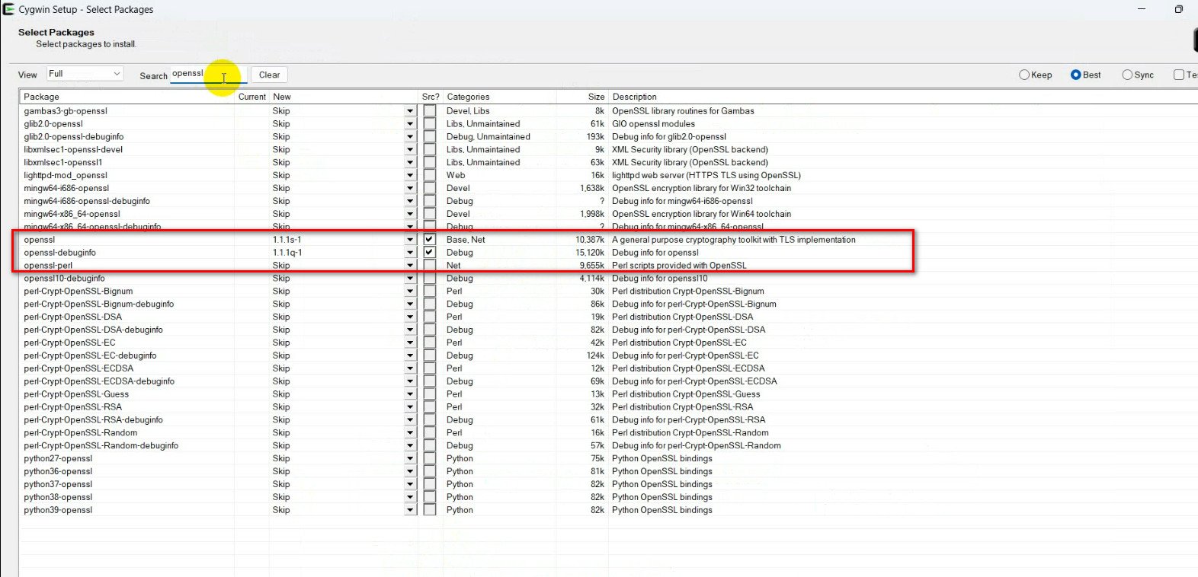The image size is (1198, 577).
Task: Open version dropdown for python38-openssl row
Action: 410,497
